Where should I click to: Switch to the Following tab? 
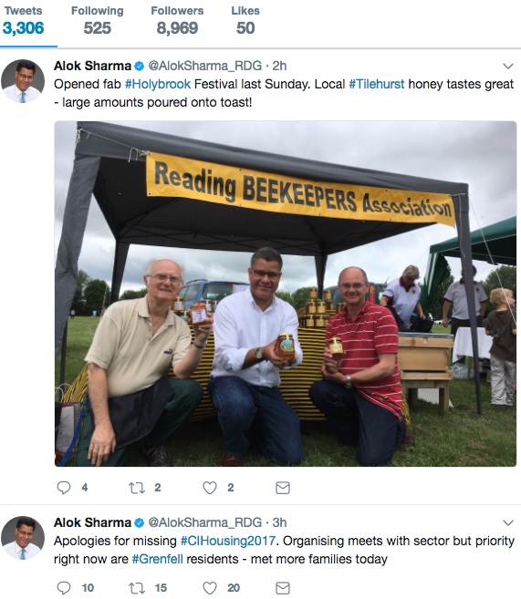[x=97, y=21]
